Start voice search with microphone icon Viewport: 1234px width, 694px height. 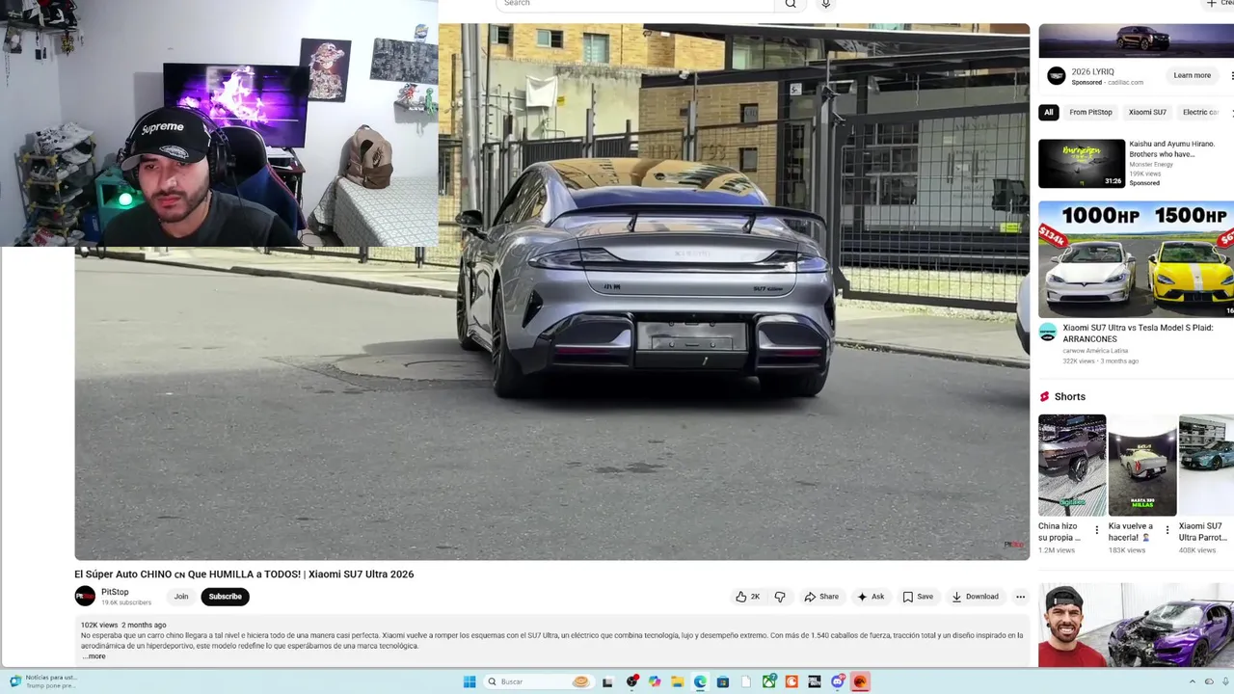pos(825,4)
